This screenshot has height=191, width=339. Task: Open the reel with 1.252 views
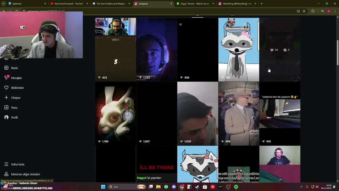[157, 50]
